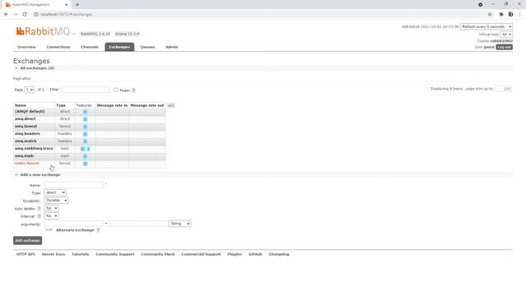Focus the page size input field
This screenshot has height=296, width=526.
tap(504, 89)
